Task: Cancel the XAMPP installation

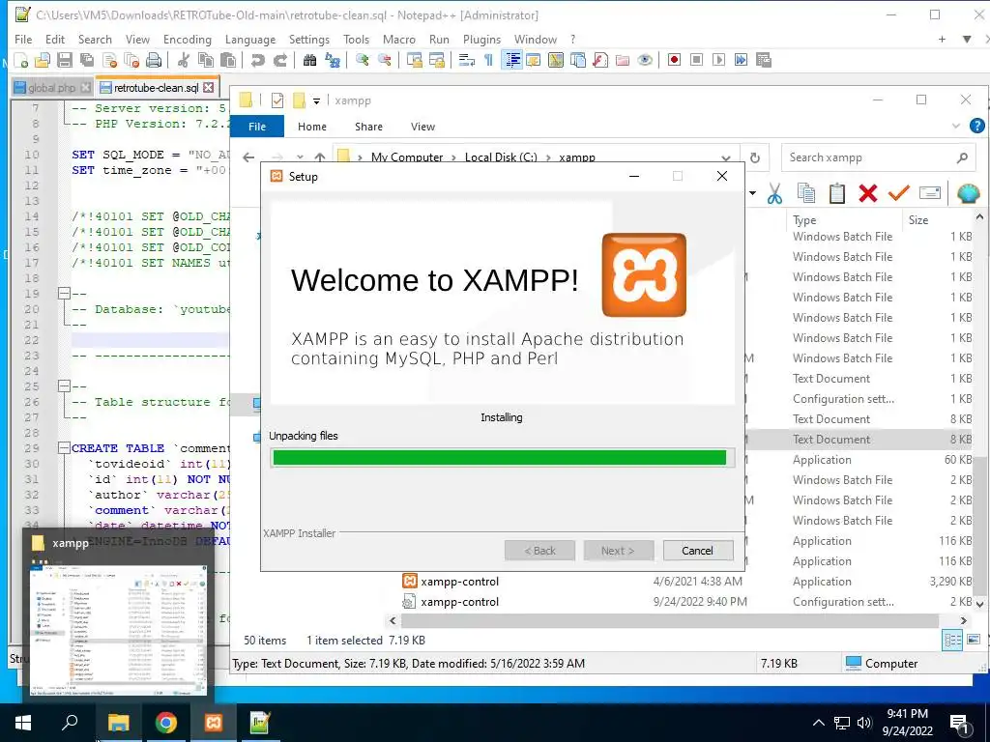Action: point(698,551)
